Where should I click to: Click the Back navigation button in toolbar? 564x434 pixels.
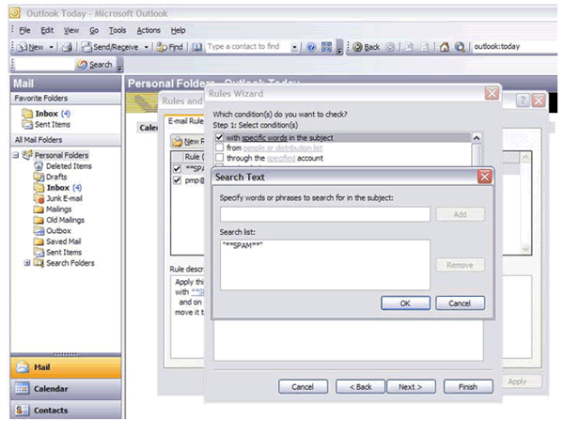pyautogui.click(x=367, y=47)
